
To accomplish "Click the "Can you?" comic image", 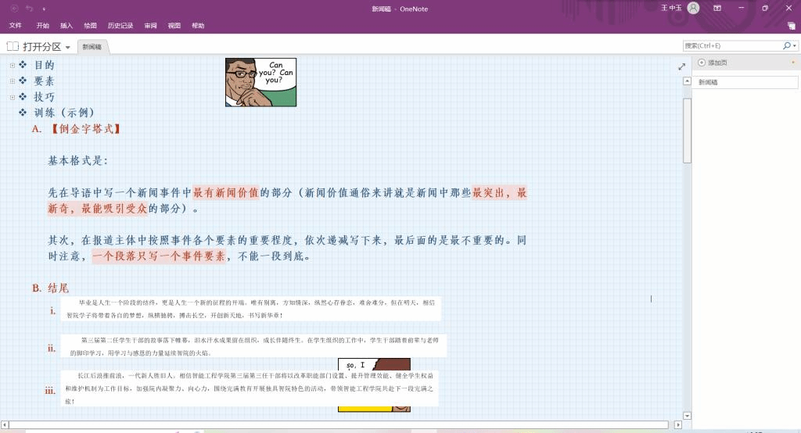I will (x=260, y=82).
